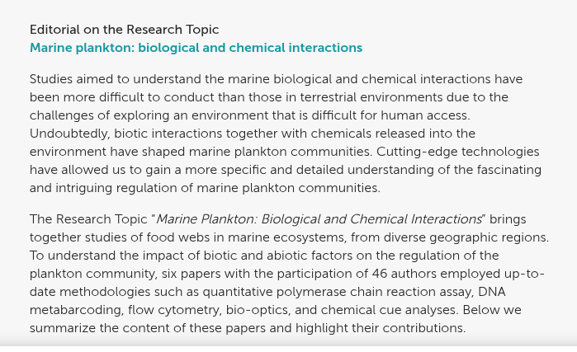Image resolution: width=577 pixels, height=352 pixels.
Task: Click the second paragraph beginning 'The Research Topic'
Action: pyautogui.click(x=289, y=274)
